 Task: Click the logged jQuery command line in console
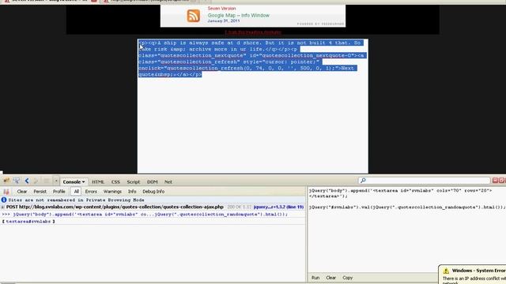click(x=150, y=214)
